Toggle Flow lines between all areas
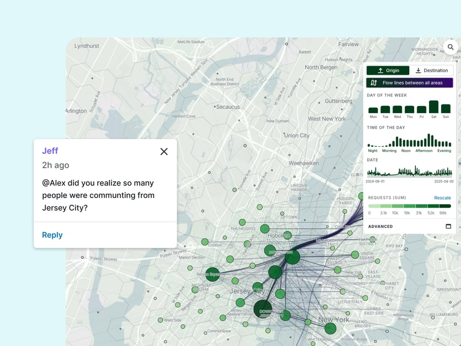 tap(409, 83)
